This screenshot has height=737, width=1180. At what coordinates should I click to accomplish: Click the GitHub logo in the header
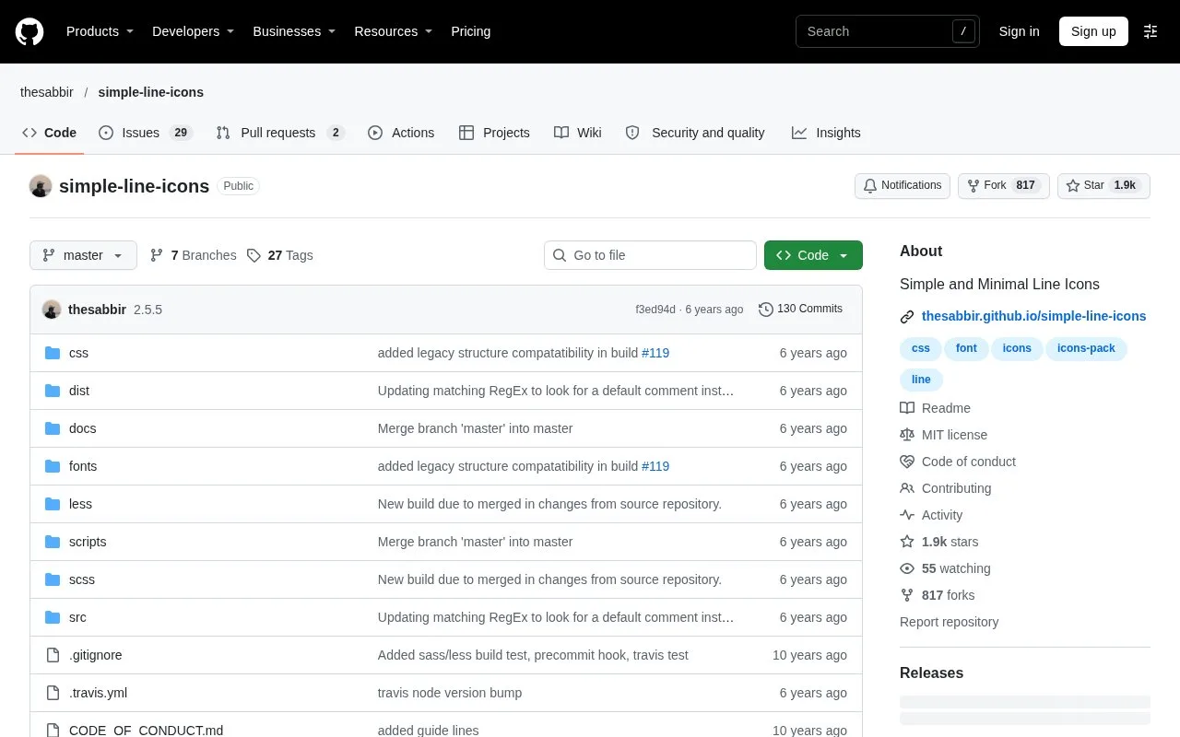29,31
